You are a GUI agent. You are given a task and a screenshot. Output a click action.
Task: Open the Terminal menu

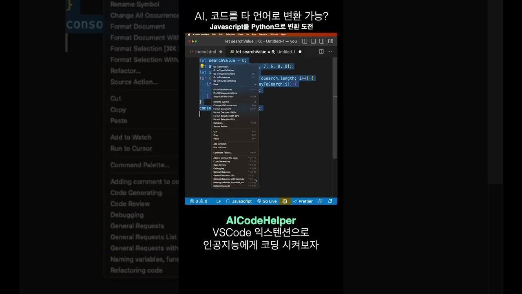click(263, 34)
